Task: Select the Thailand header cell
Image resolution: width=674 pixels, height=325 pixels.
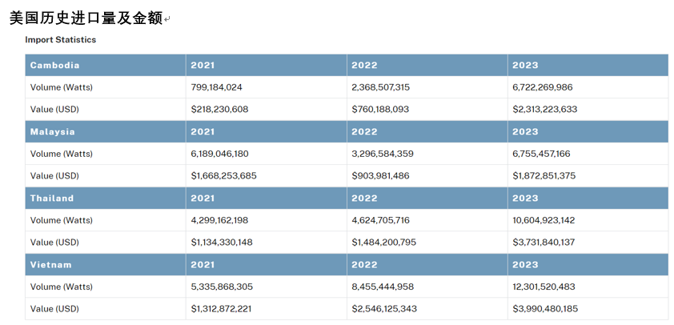Action: click(52, 198)
